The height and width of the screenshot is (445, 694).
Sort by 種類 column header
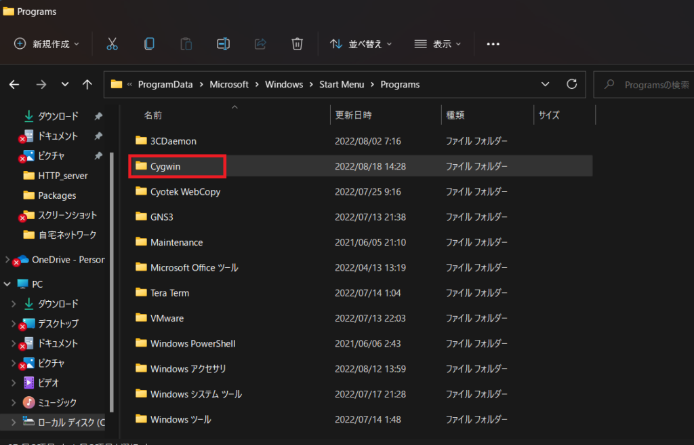pos(455,115)
